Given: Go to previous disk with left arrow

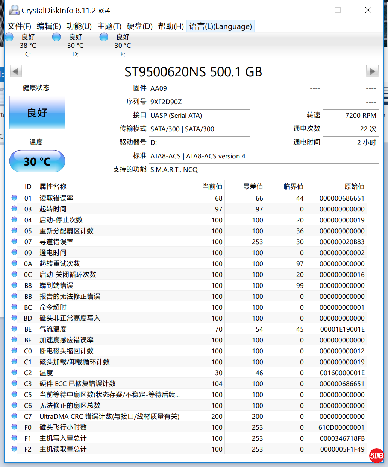Looking at the screenshot, I should (16, 71).
